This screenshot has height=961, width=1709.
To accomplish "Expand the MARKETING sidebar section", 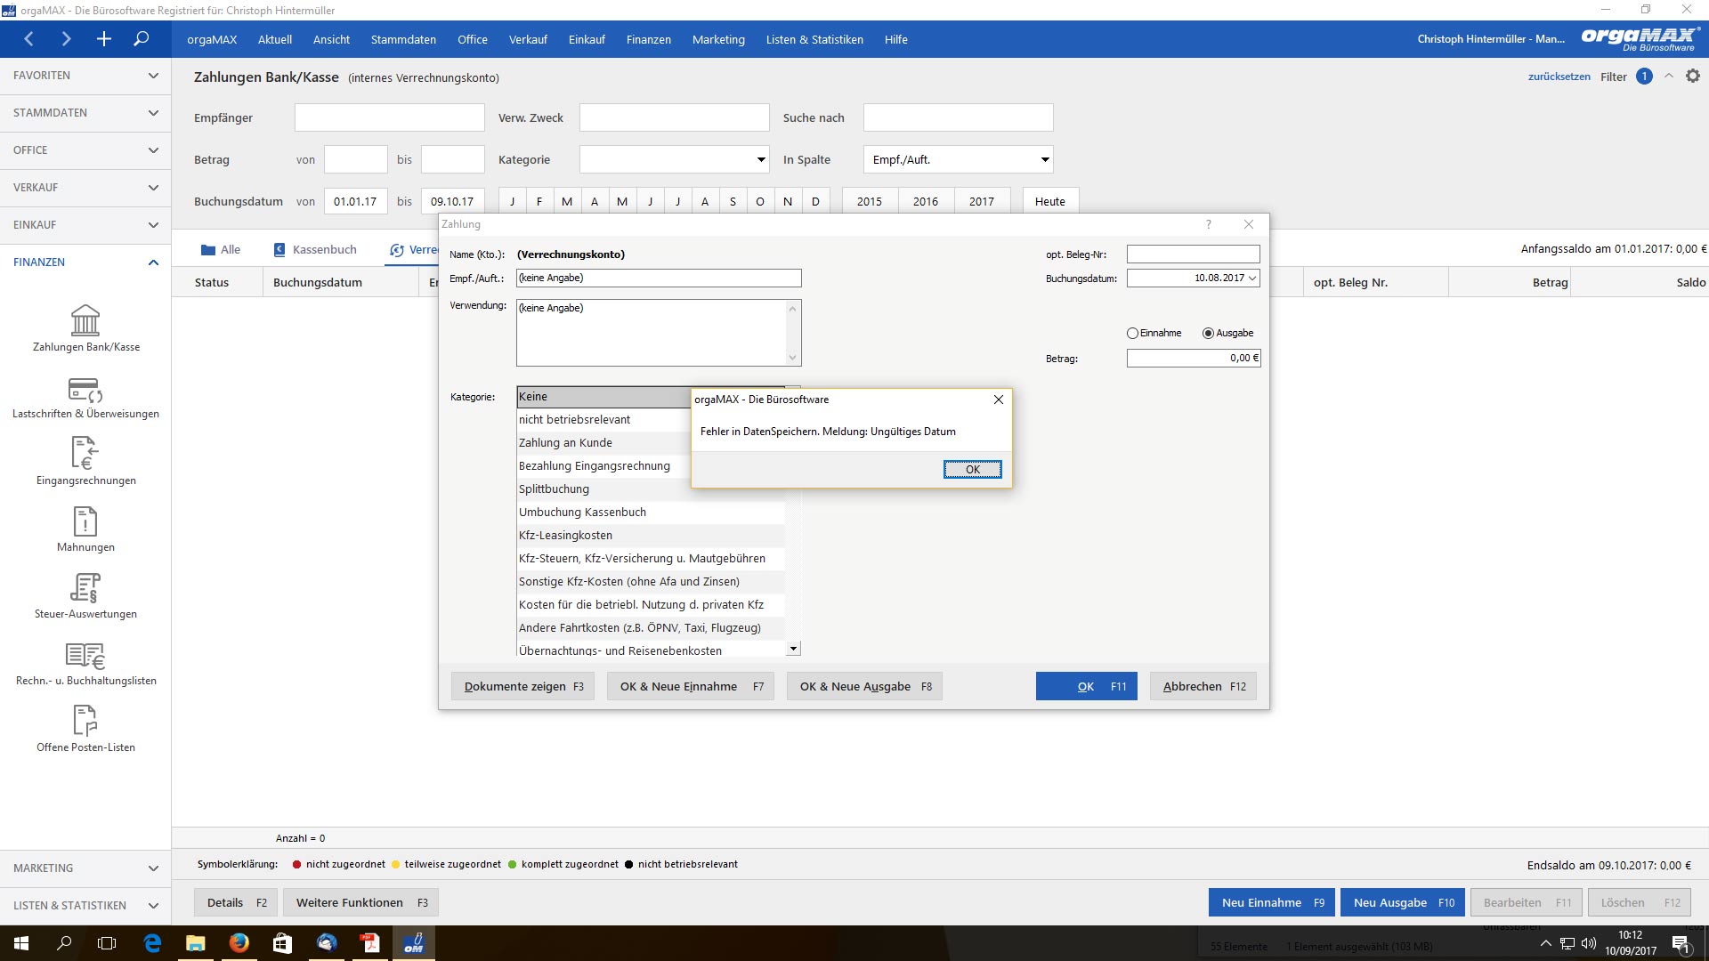I will pos(85,868).
